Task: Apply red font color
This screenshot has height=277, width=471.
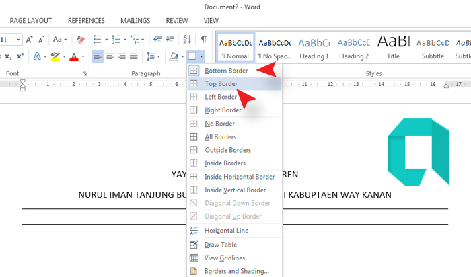Action: [x=74, y=56]
